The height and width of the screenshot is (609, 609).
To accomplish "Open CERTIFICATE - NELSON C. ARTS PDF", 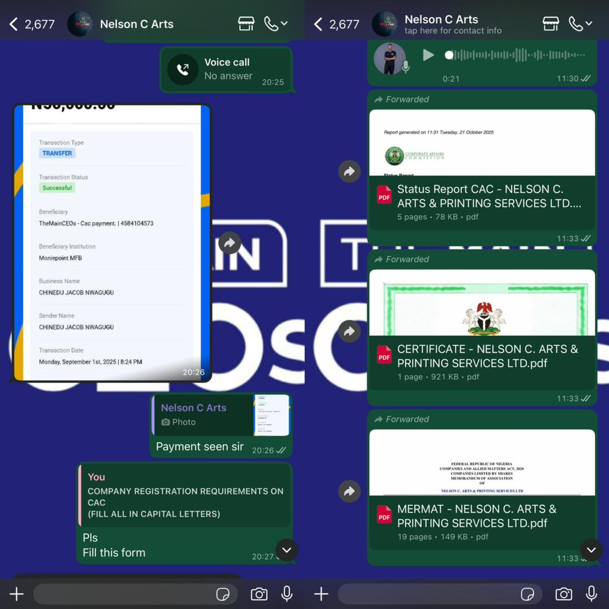I will [482, 356].
